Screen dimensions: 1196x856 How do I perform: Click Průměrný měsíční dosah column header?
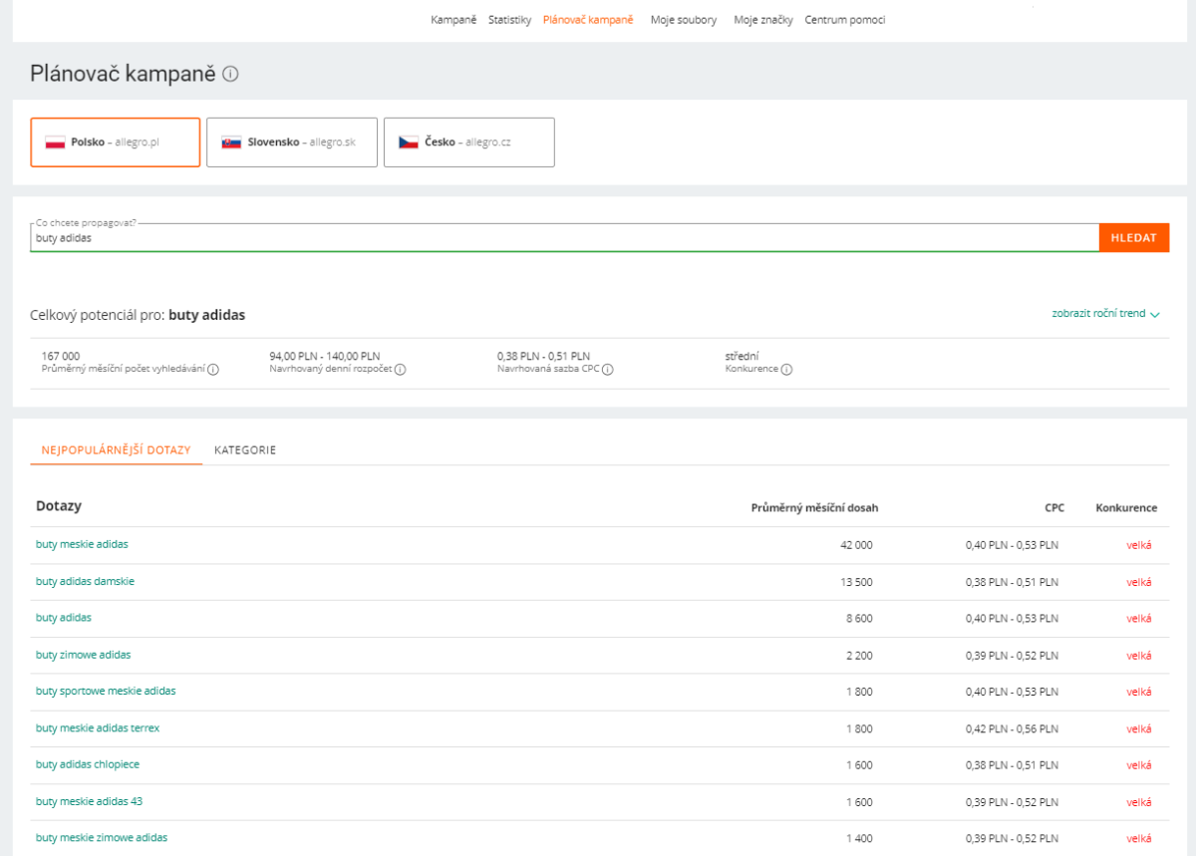[x=814, y=508]
